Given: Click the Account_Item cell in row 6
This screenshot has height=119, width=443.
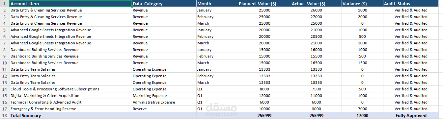Looking at the screenshot, I should click(x=70, y=36).
